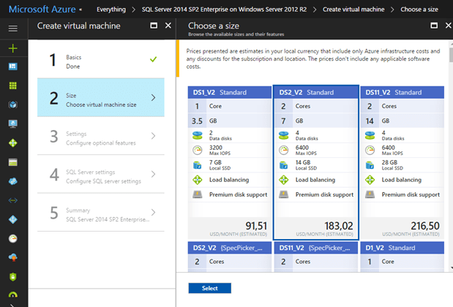Select the DS11_V2 Standard size card header

click(x=403, y=92)
